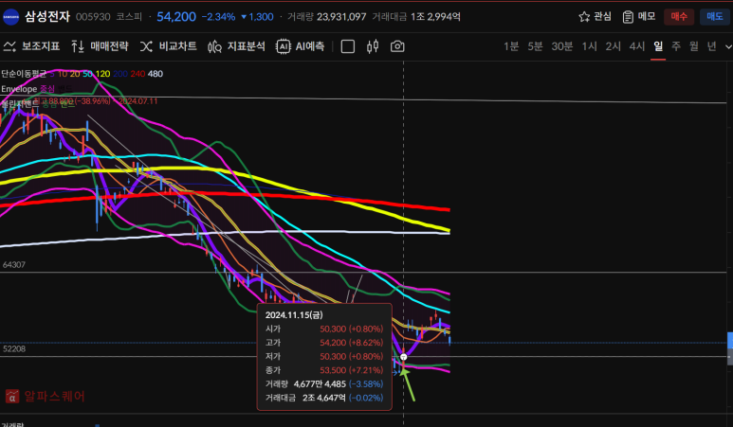
Task: Switch to the 5분 timeframe
Action: point(535,46)
